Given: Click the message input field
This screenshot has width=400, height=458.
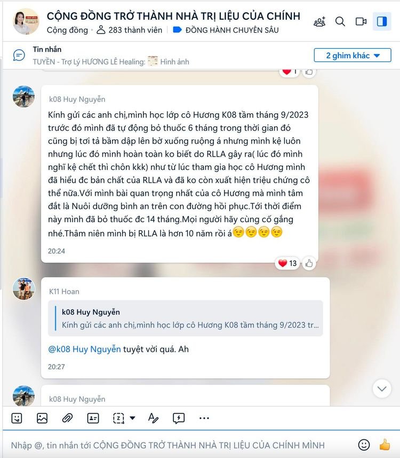Looking at the screenshot, I should point(181,445).
